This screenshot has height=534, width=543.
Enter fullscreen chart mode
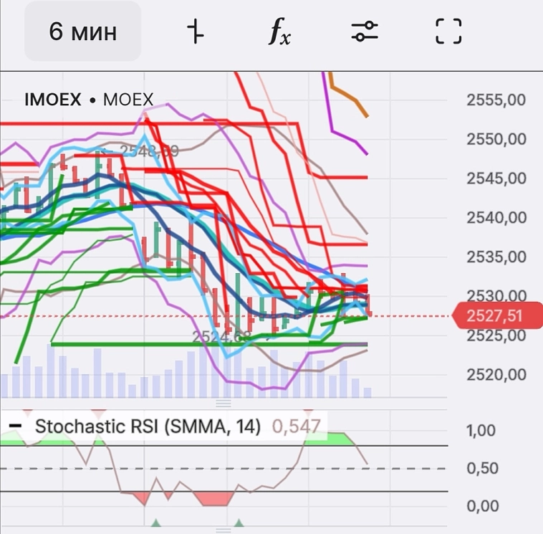tap(449, 32)
